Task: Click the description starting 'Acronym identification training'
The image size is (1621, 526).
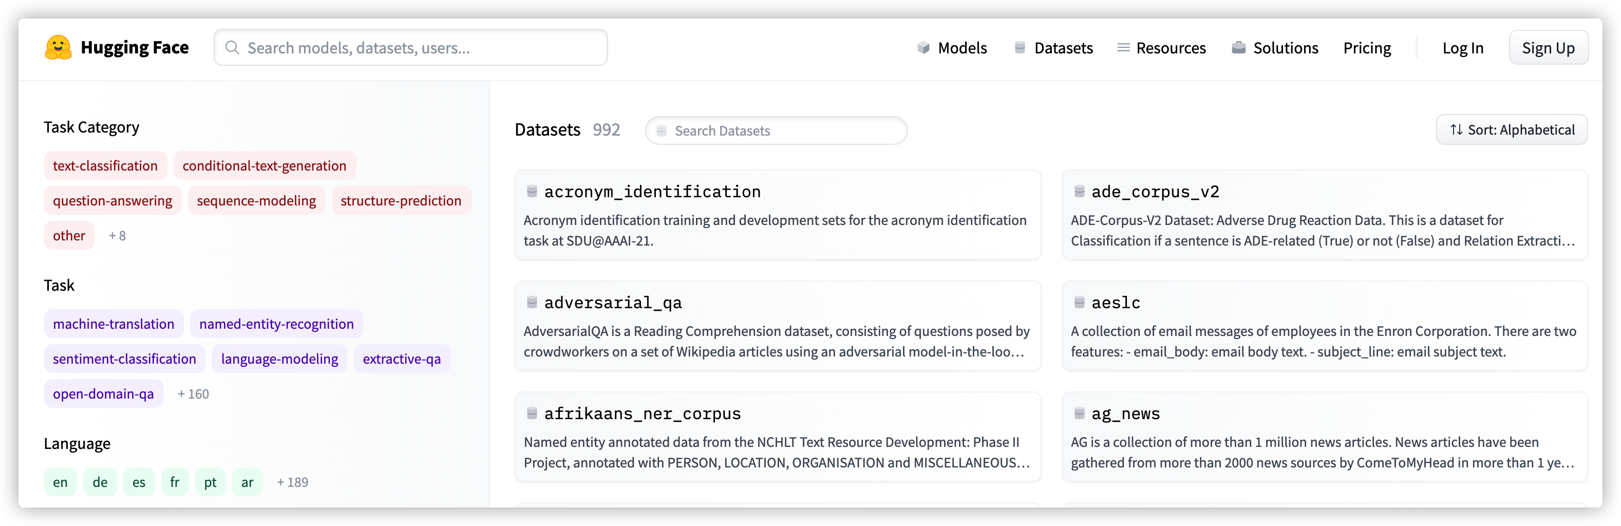Action: coord(775,230)
